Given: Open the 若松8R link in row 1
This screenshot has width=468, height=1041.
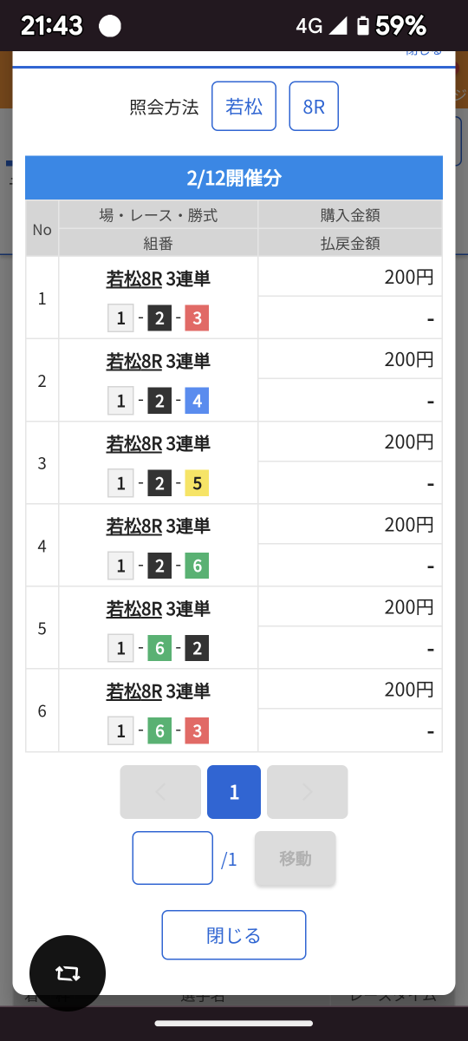Looking at the screenshot, I should tap(134, 278).
